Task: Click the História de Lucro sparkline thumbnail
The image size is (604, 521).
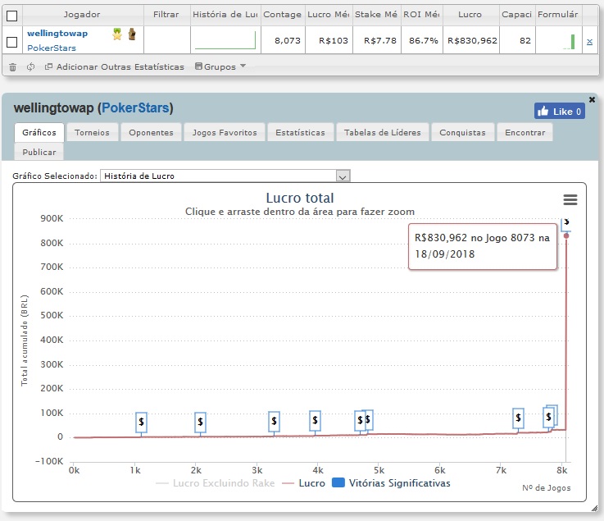Action: (225, 40)
